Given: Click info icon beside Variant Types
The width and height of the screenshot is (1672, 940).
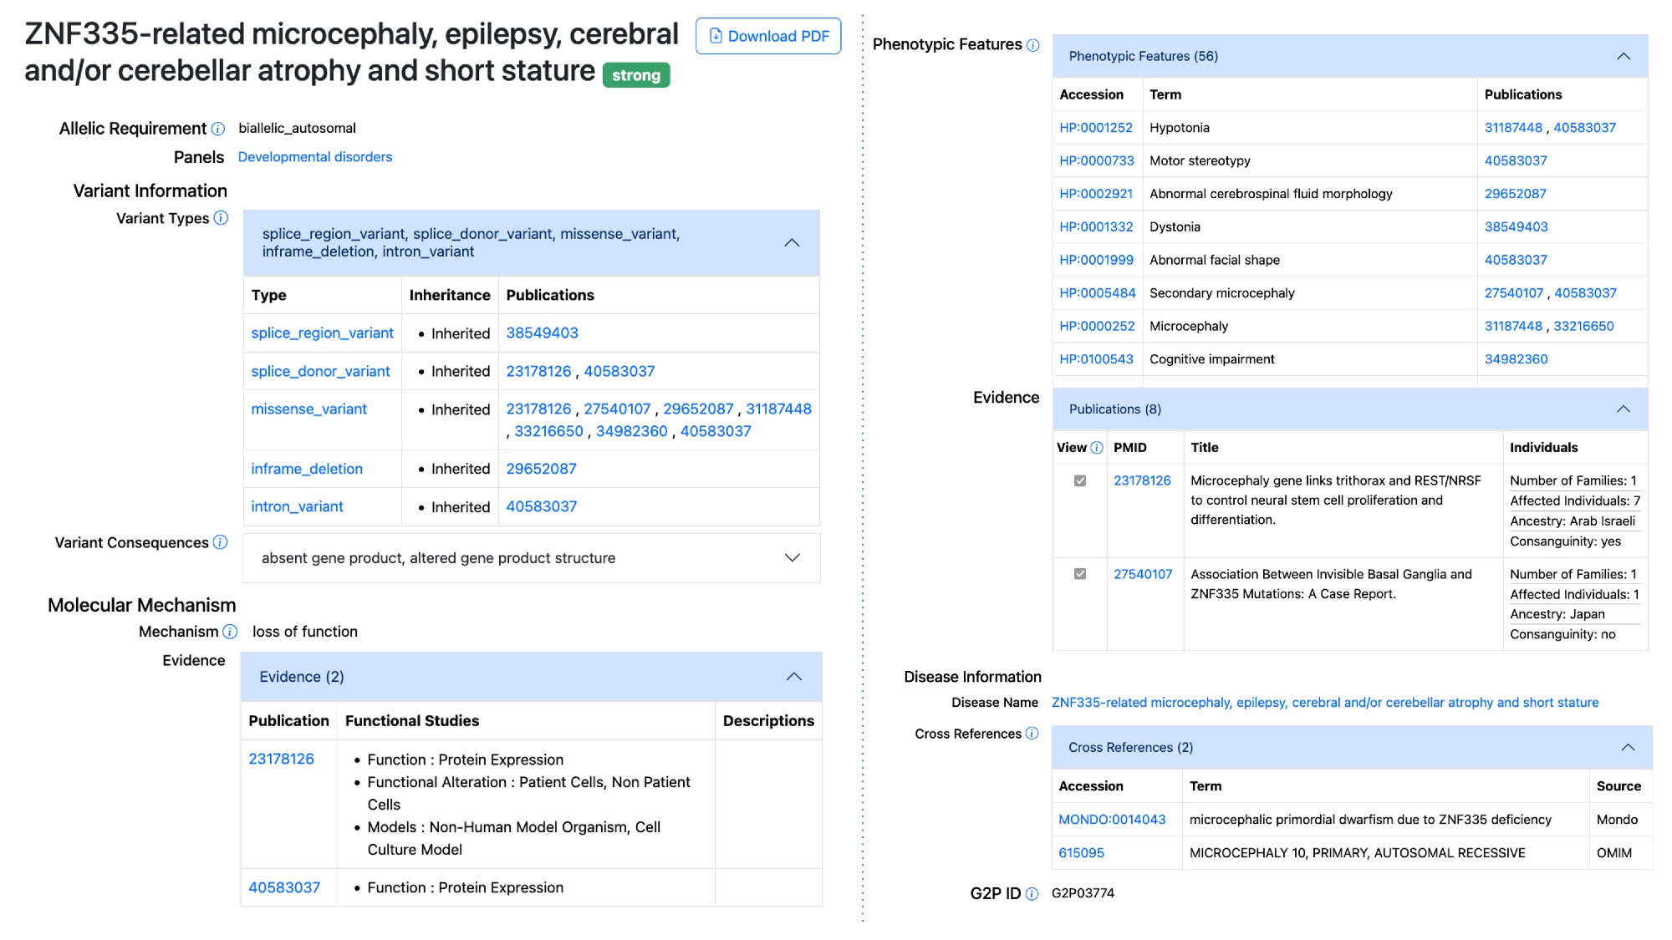Looking at the screenshot, I should click(x=221, y=218).
